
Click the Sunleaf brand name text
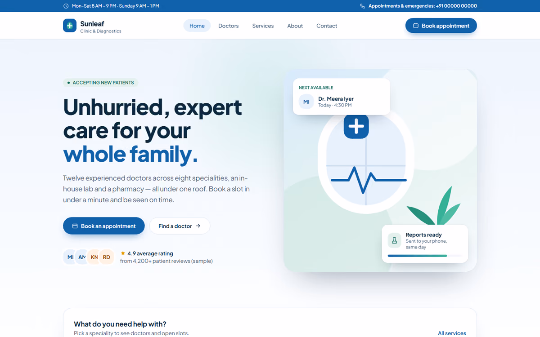tap(92, 23)
